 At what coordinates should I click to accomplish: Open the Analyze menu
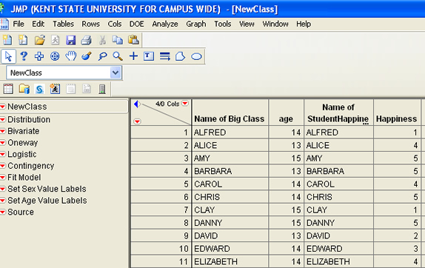pos(165,24)
